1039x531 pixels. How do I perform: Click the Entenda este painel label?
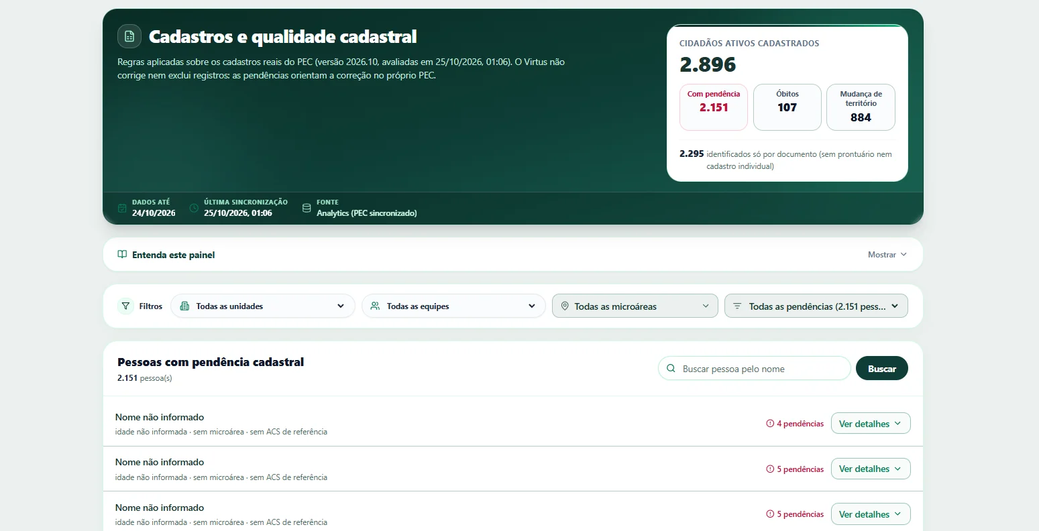(174, 255)
